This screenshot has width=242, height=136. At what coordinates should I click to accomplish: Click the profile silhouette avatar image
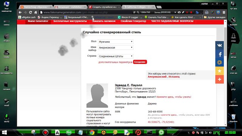pos(97,96)
